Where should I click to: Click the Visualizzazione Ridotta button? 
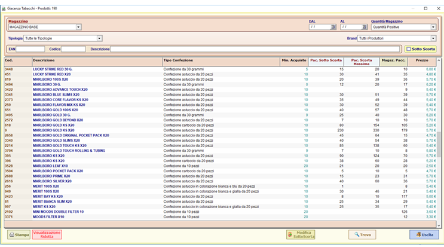pyautogui.click(x=47, y=234)
